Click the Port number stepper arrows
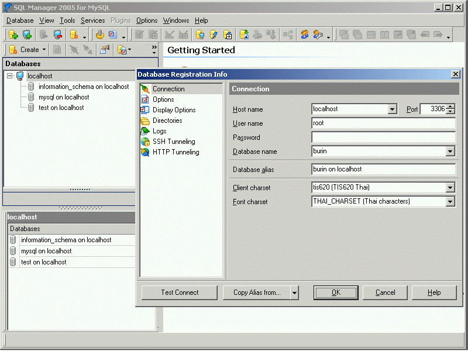Viewport: 468px width, 351px height. 450,109
